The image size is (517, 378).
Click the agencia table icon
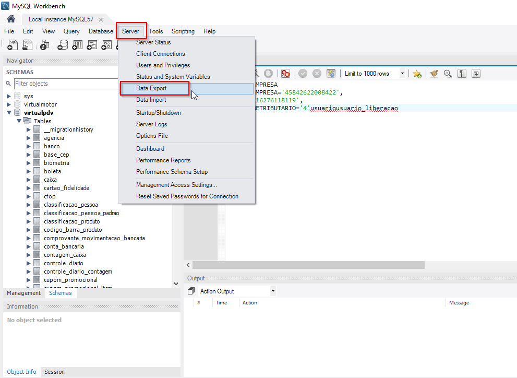pyautogui.click(x=37, y=137)
